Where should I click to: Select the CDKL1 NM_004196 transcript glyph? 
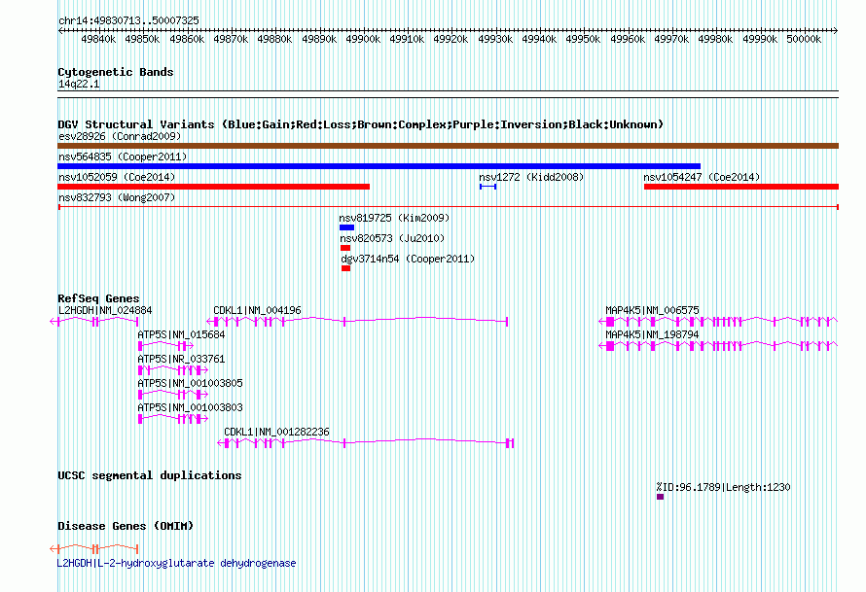point(357,321)
